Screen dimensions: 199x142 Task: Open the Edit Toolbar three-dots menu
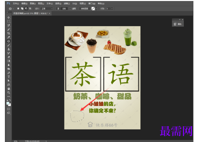[x=9, y=96]
